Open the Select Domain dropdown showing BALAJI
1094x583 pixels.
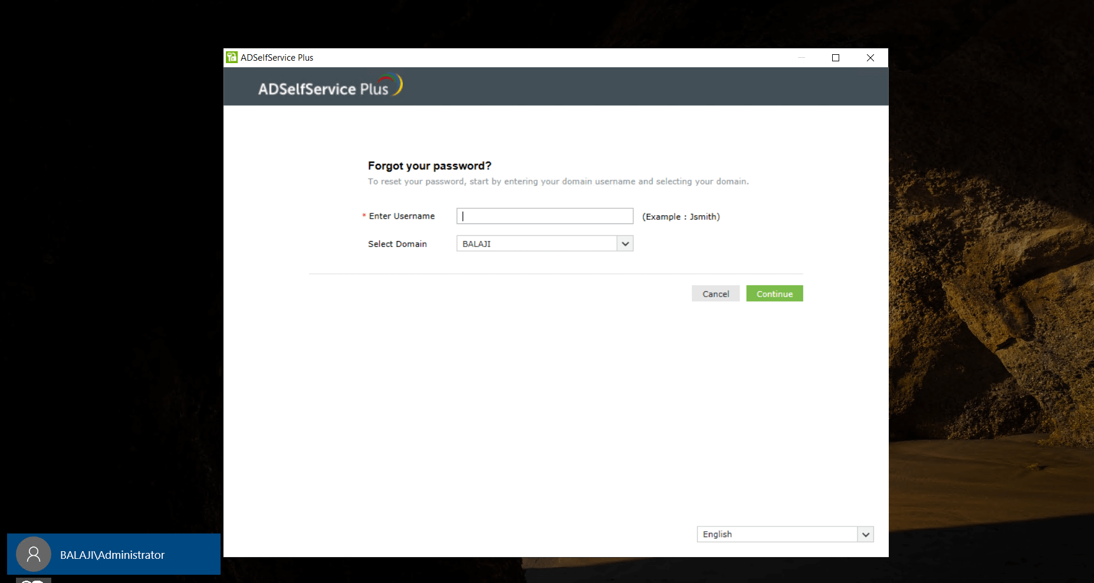coord(544,243)
